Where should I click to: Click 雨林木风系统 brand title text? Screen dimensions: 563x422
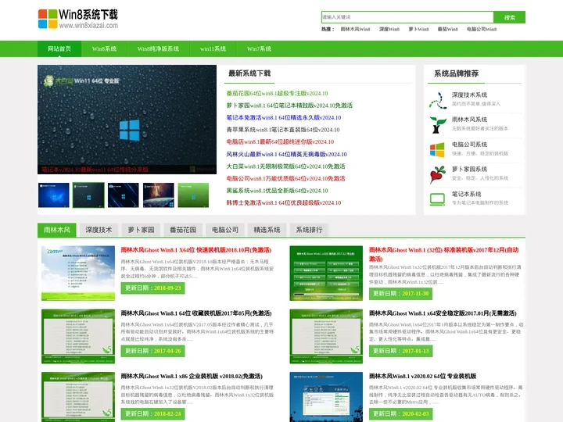click(x=469, y=120)
